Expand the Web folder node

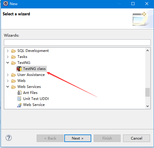coord(8,81)
